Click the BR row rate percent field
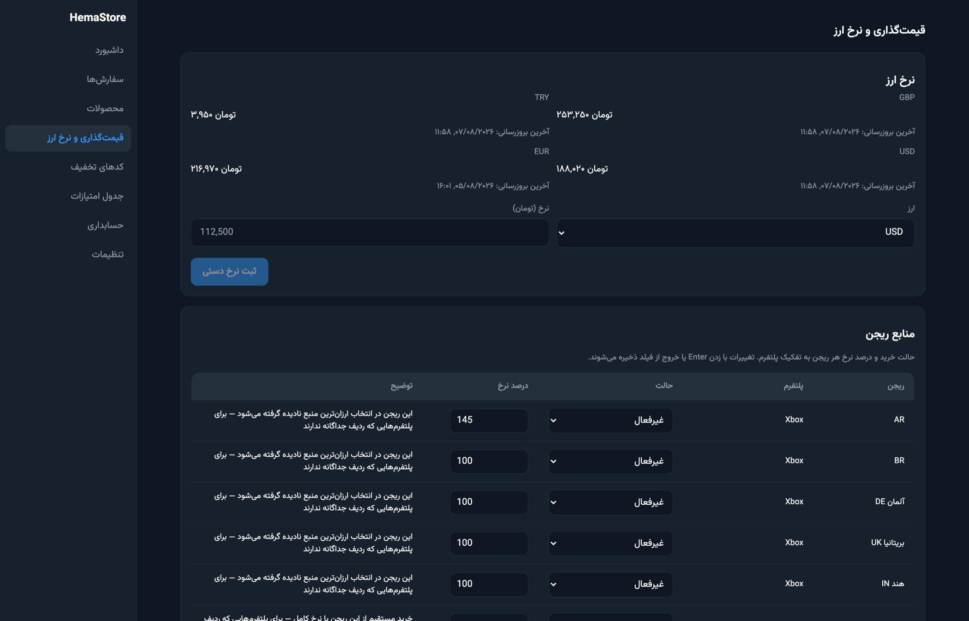 click(x=489, y=461)
